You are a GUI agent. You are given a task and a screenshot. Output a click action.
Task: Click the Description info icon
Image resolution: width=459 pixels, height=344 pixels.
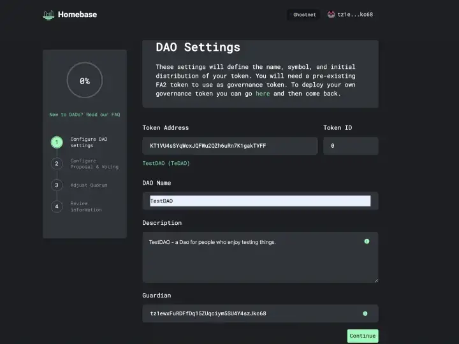click(x=367, y=241)
